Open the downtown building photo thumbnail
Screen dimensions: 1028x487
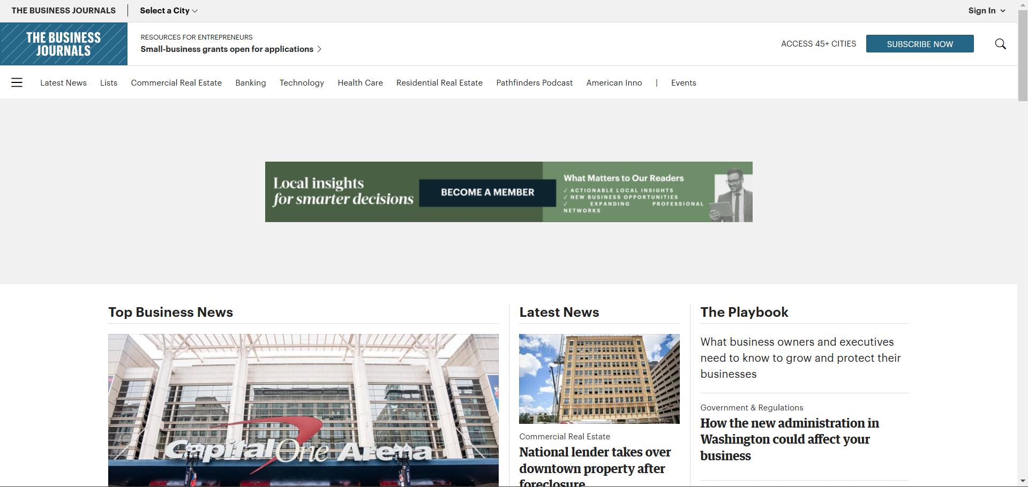[599, 379]
